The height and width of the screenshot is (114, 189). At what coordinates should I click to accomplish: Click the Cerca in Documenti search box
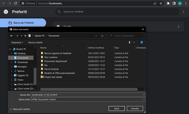pyautogui.click(x=126, y=36)
